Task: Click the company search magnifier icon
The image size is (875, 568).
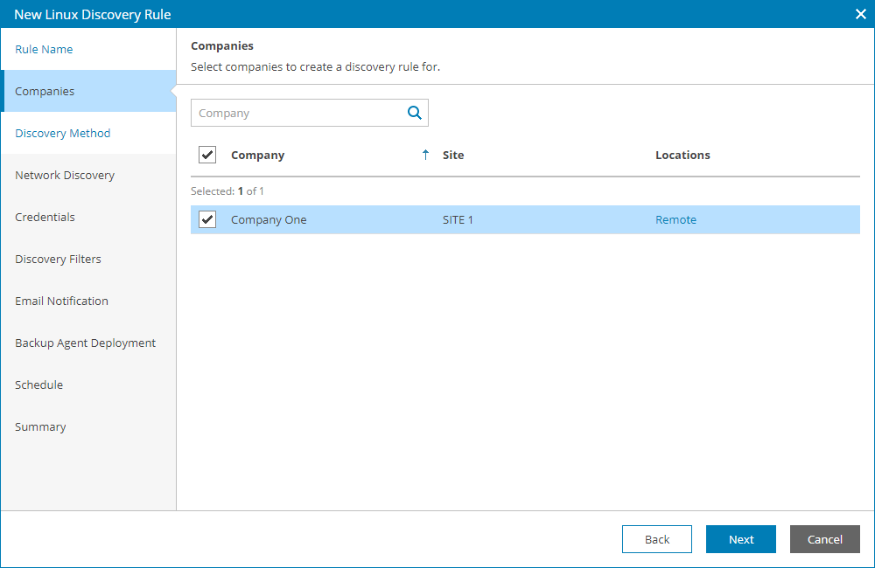Action: coord(414,113)
